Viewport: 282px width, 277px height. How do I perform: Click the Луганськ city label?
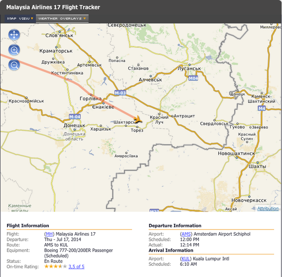[189, 68]
